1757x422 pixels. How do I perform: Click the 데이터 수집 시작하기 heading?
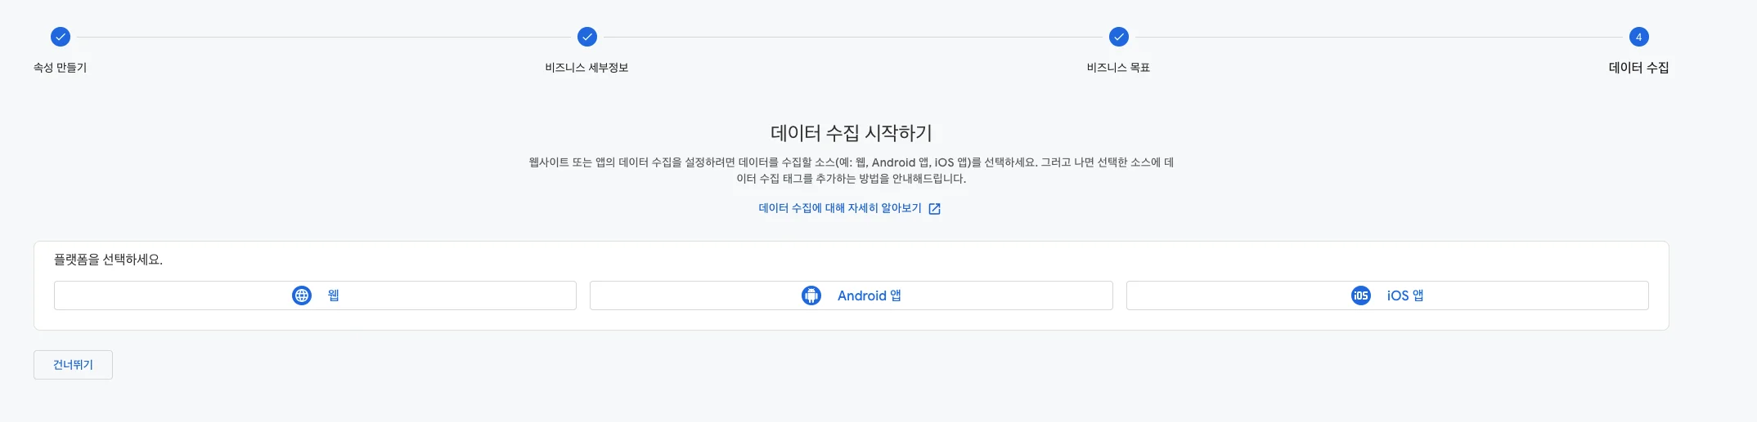[x=851, y=133]
